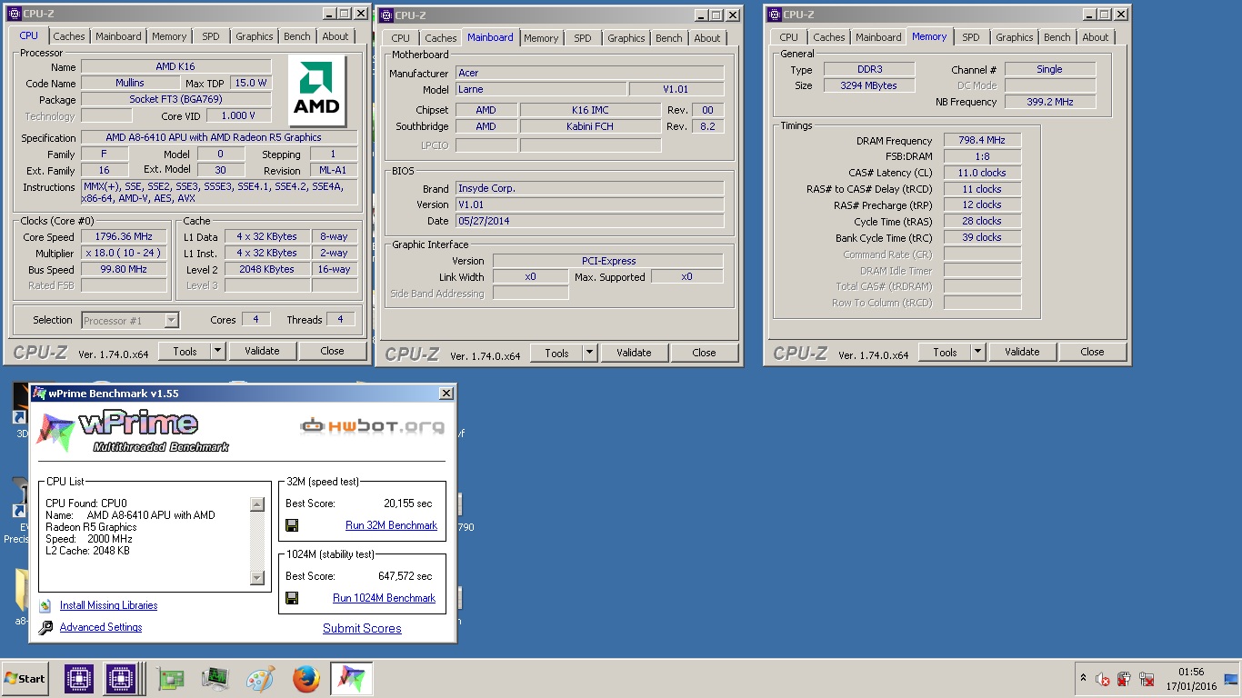Click the AMD K16 Name field
1242x698 pixels.
[x=175, y=66]
